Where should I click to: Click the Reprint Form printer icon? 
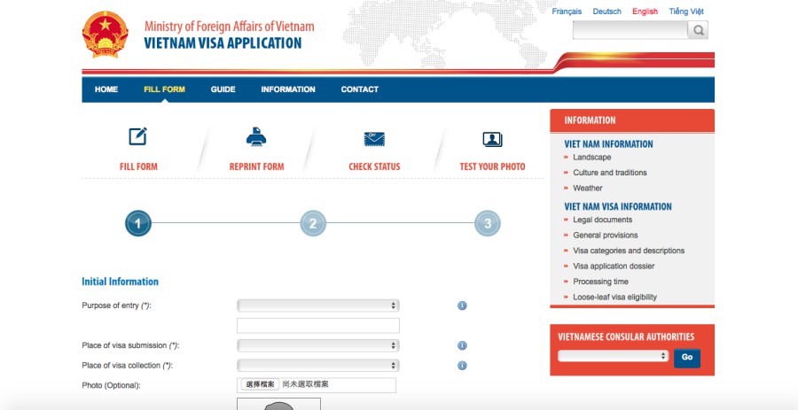tap(256, 137)
